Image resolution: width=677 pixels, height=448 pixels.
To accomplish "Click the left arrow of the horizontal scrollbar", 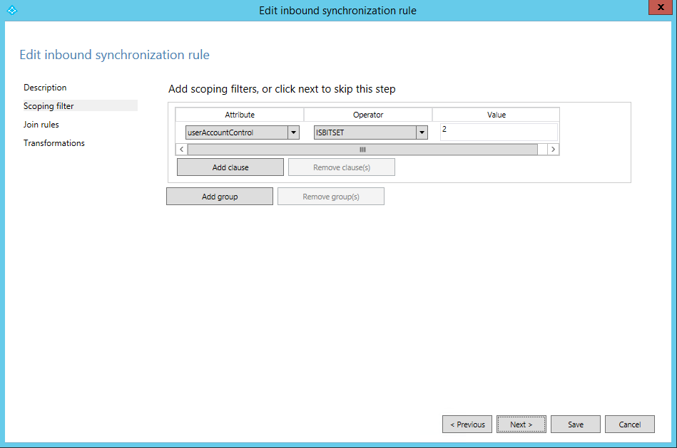I will (182, 150).
